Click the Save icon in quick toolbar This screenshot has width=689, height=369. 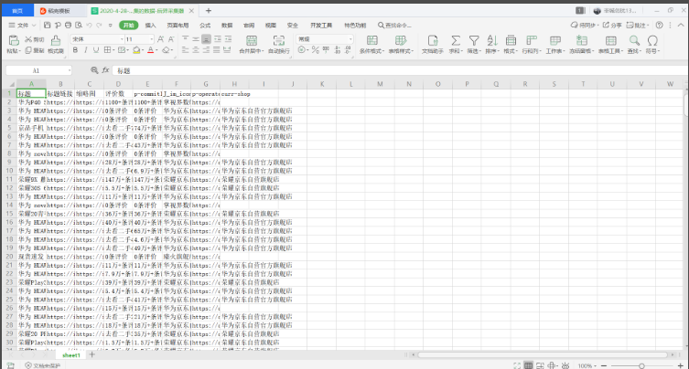tap(47, 25)
